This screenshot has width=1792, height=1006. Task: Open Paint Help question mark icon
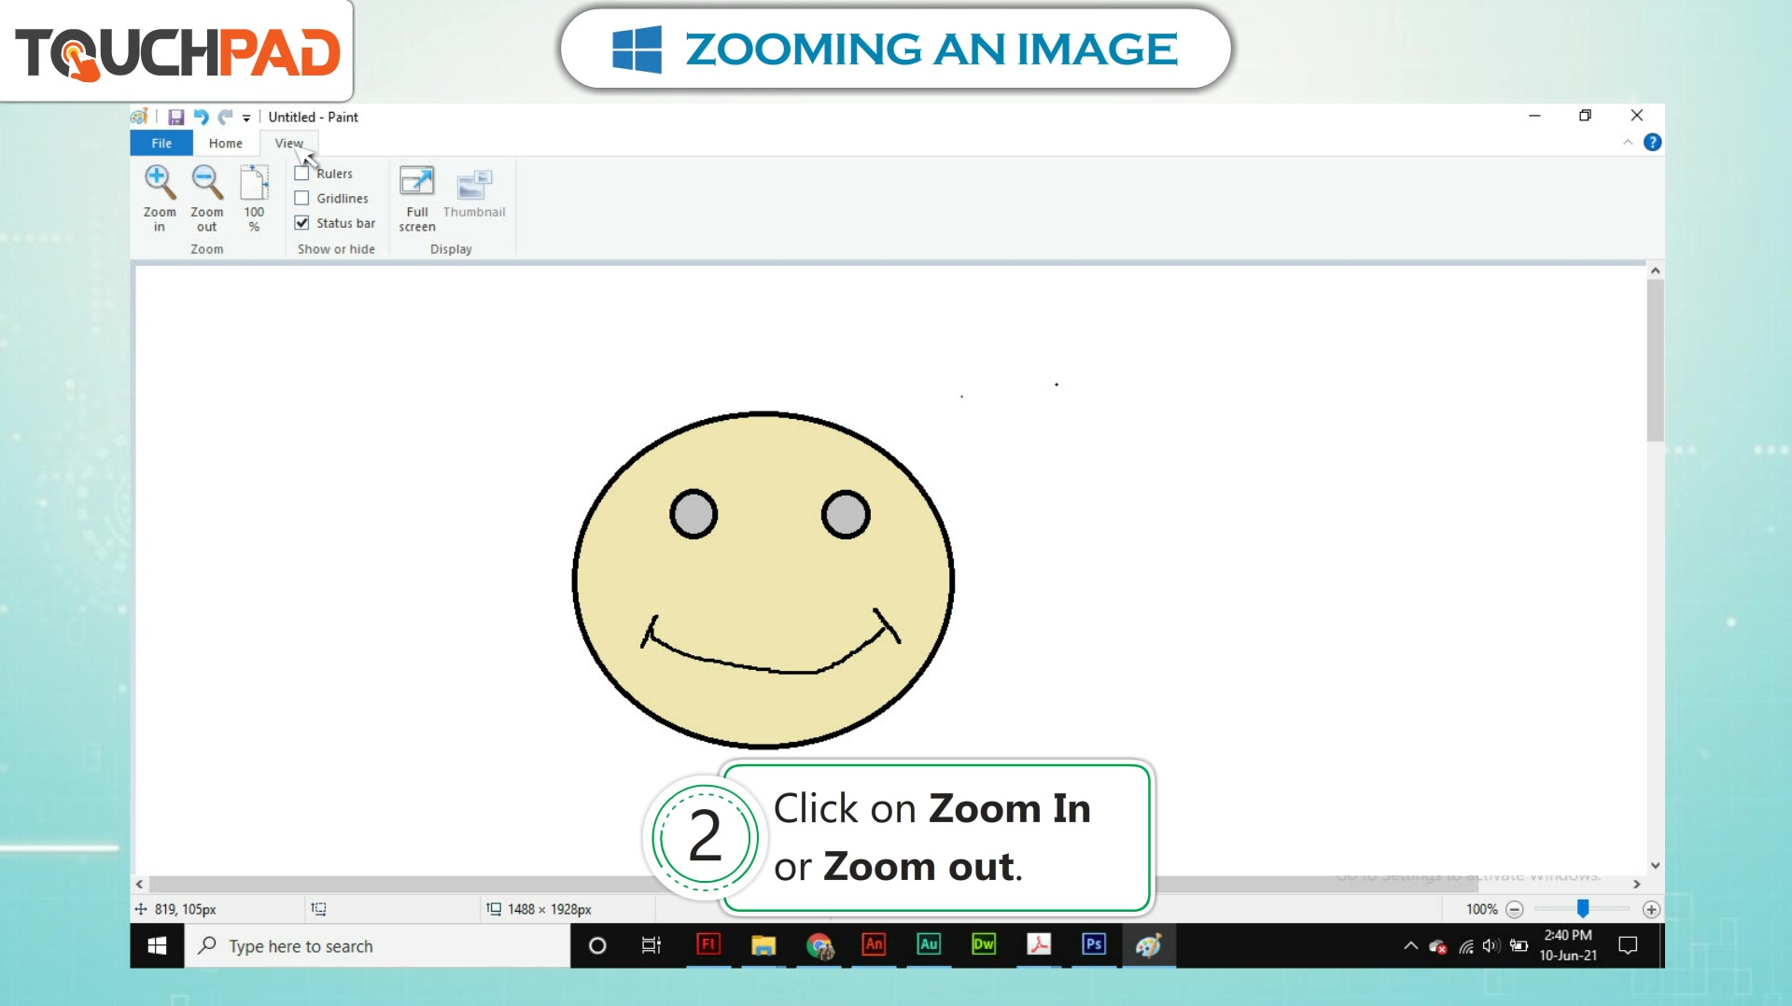[x=1652, y=142]
